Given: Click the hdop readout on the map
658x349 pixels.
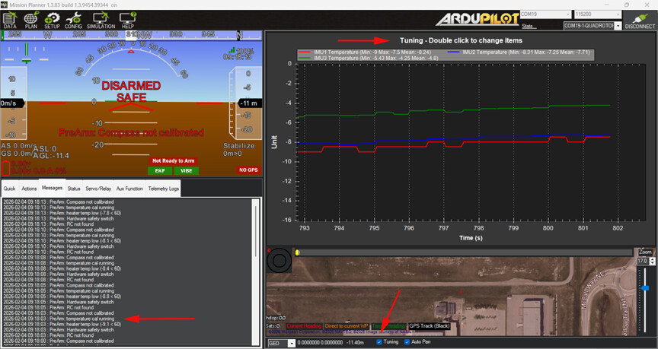Looking at the screenshot, I should pos(276,318).
